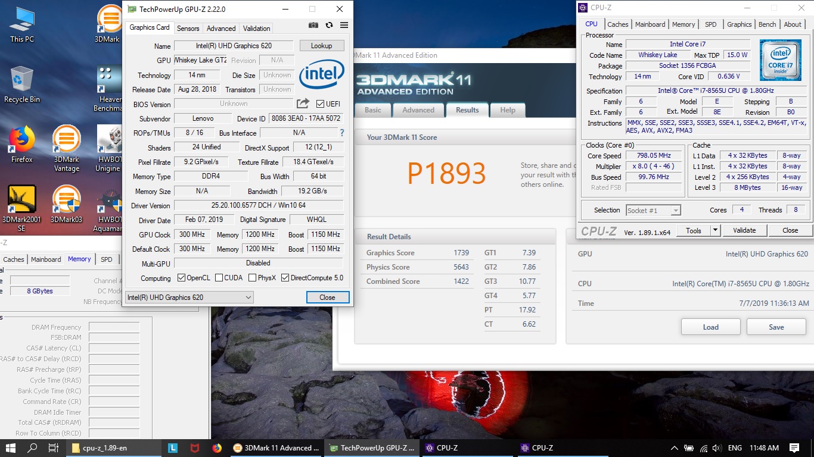Open taskbar search magnifier
The width and height of the screenshot is (814, 457).
click(32, 448)
